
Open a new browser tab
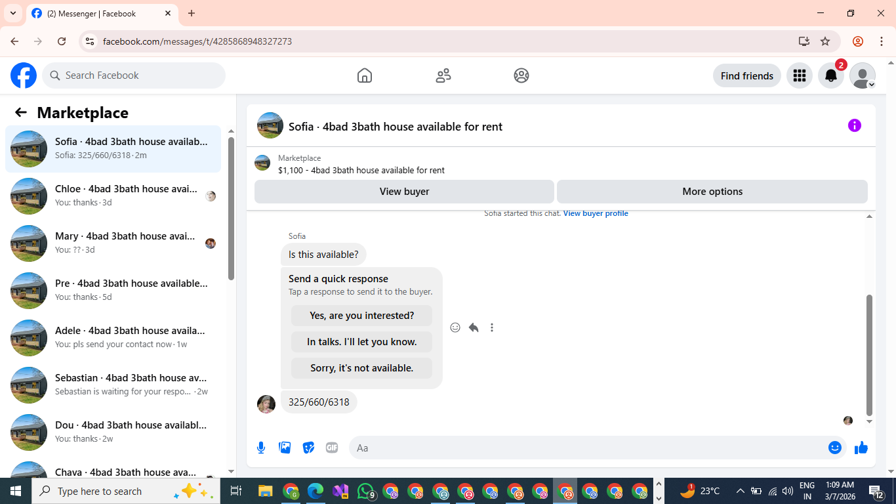(x=192, y=13)
